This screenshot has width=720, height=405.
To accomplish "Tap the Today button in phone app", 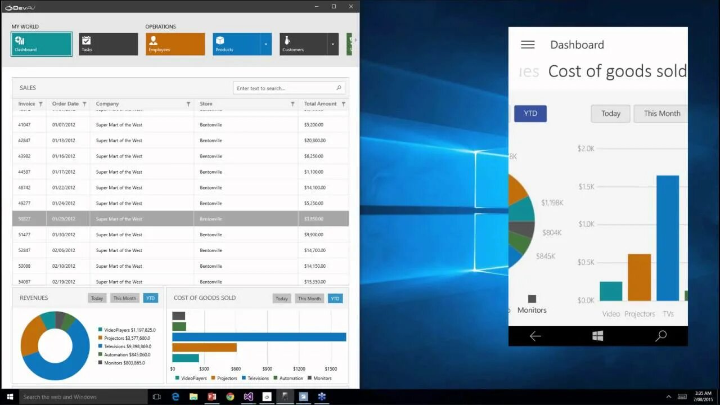I will (x=610, y=114).
